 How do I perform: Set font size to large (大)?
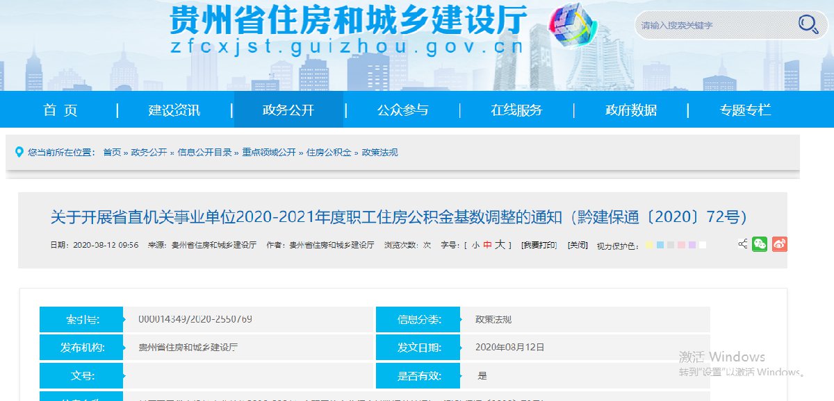click(500, 245)
